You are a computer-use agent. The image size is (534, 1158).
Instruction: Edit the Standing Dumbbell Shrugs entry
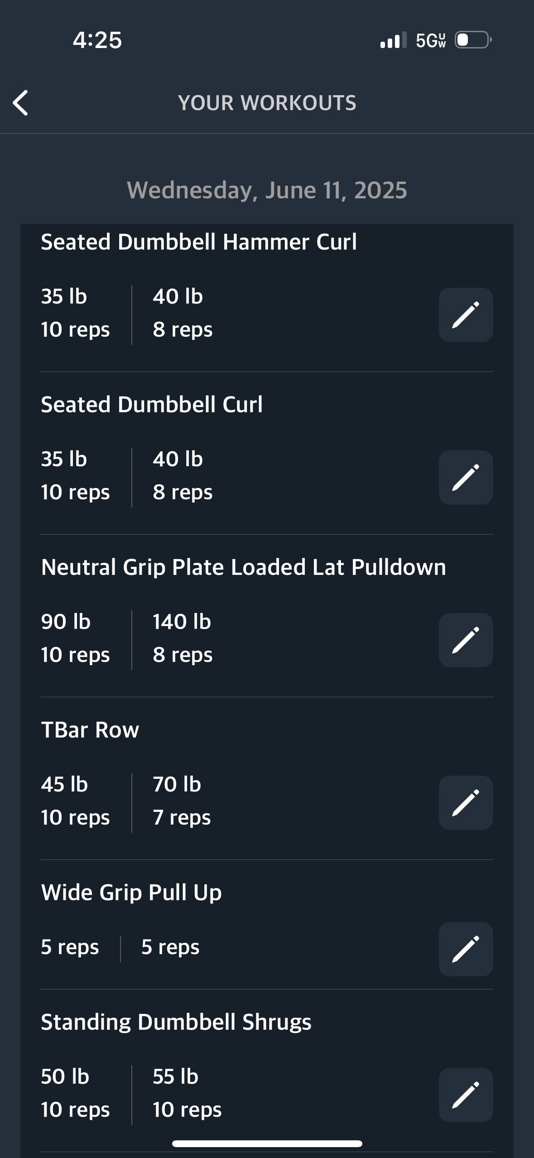pyautogui.click(x=466, y=1095)
